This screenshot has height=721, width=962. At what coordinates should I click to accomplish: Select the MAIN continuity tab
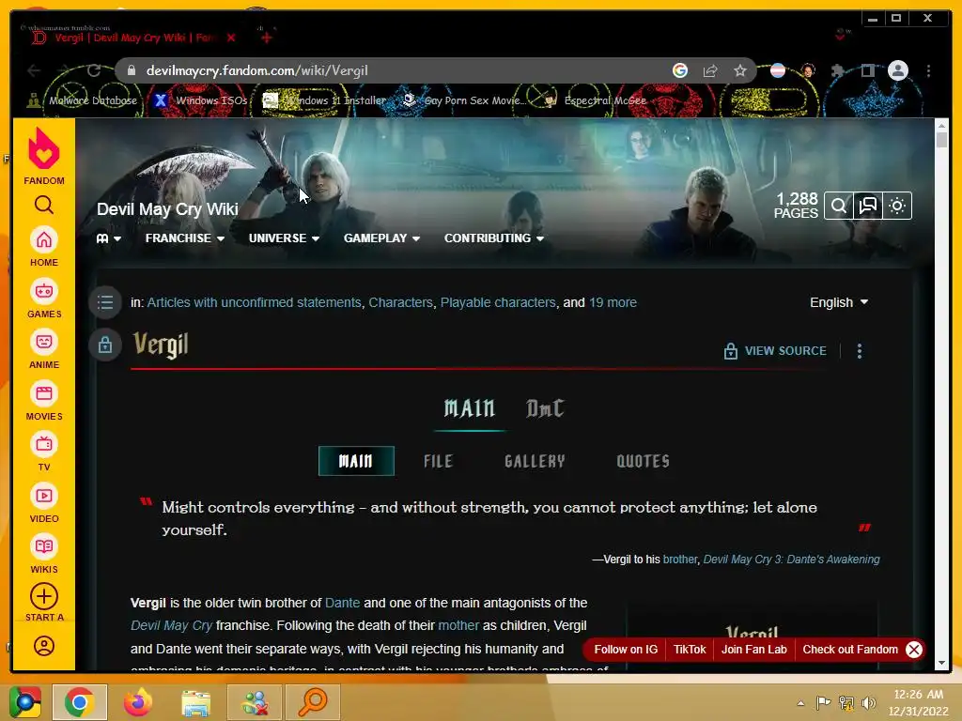470,408
